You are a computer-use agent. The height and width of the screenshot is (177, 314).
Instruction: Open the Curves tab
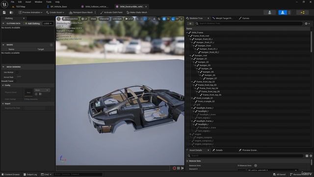(244, 18)
